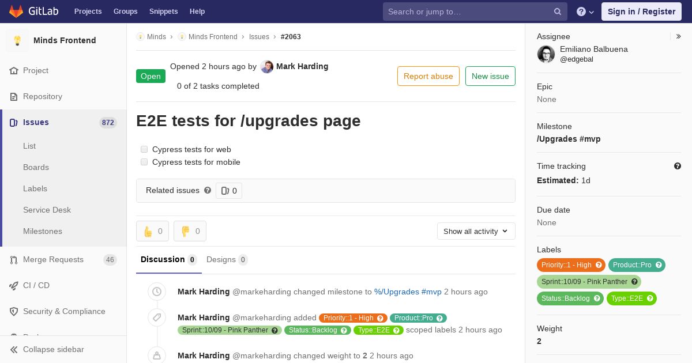
Task: Open the %/Upgrades #mvp milestone link in activity
Action: tap(408, 292)
